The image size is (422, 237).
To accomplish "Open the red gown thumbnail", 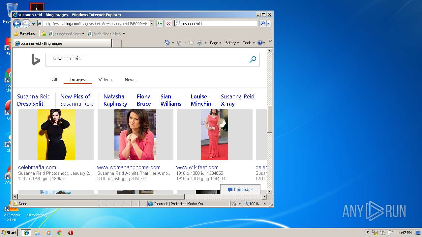I will [x=215, y=135].
